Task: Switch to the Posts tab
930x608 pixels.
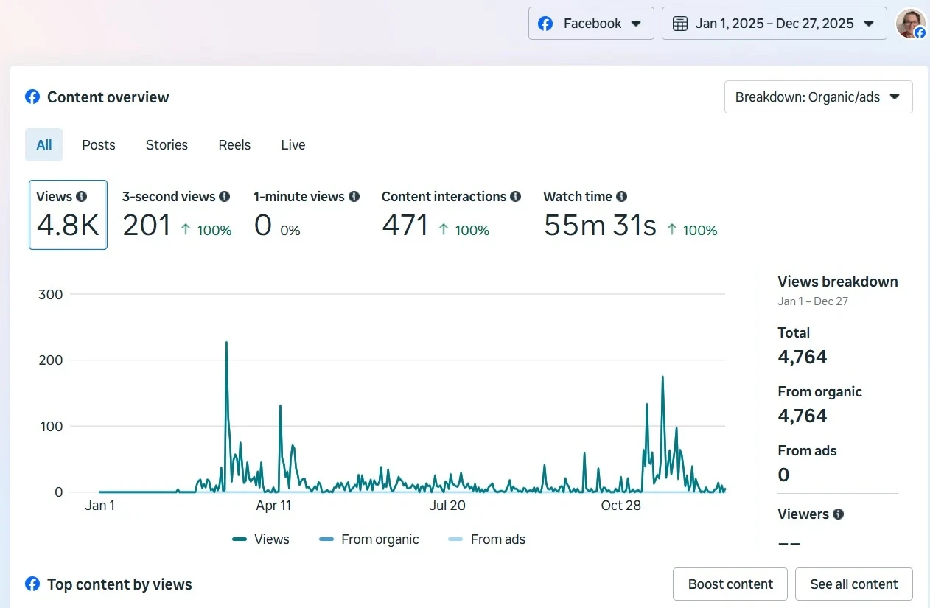Action: click(98, 144)
